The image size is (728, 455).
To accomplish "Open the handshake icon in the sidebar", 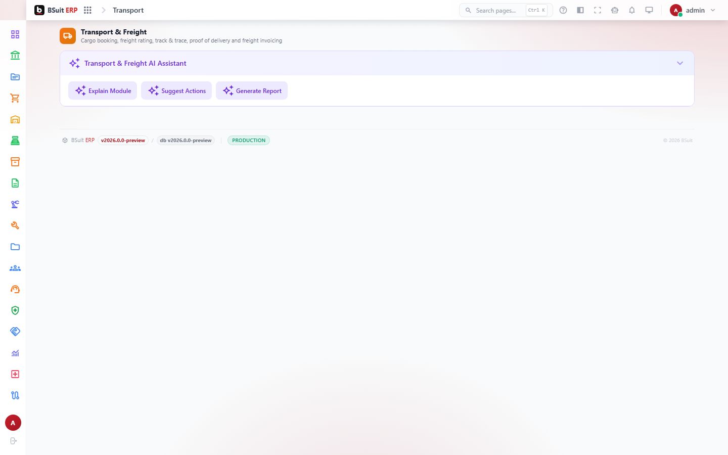I will pos(15,332).
